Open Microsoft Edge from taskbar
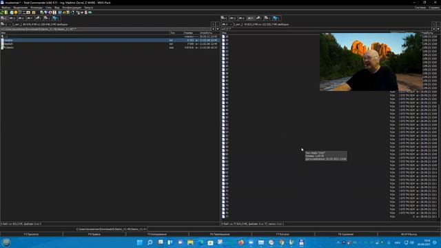Viewport: 441px width, 248px height. pyautogui.click(x=201, y=242)
